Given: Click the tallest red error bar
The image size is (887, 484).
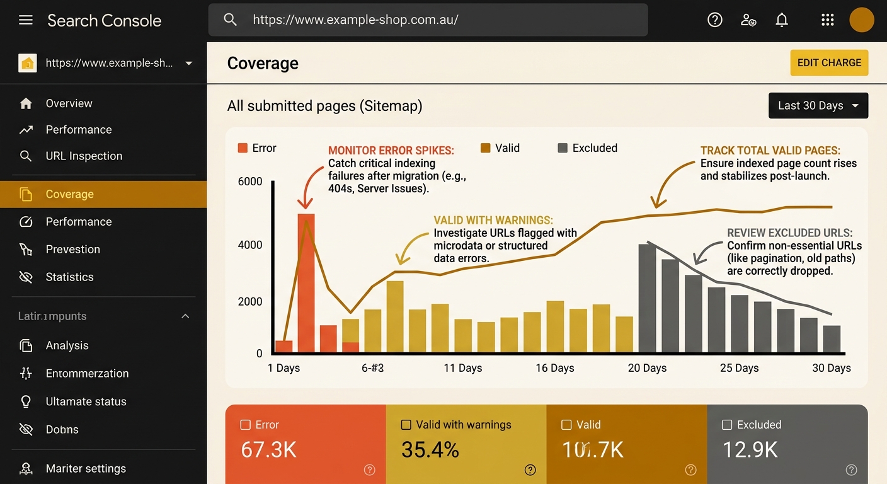Looking at the screenshot, I should tap(306, 283).
